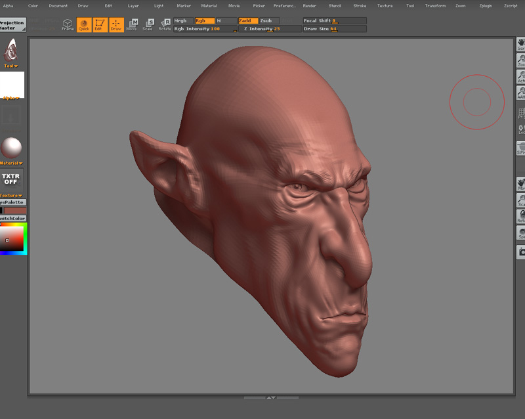The image size is (525, 419).
Task: Click the Move hand icon in right shelf
Action: point(520,185)
